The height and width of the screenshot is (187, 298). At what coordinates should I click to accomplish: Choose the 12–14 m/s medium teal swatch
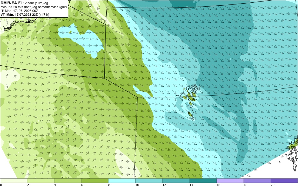pos(176,180)
